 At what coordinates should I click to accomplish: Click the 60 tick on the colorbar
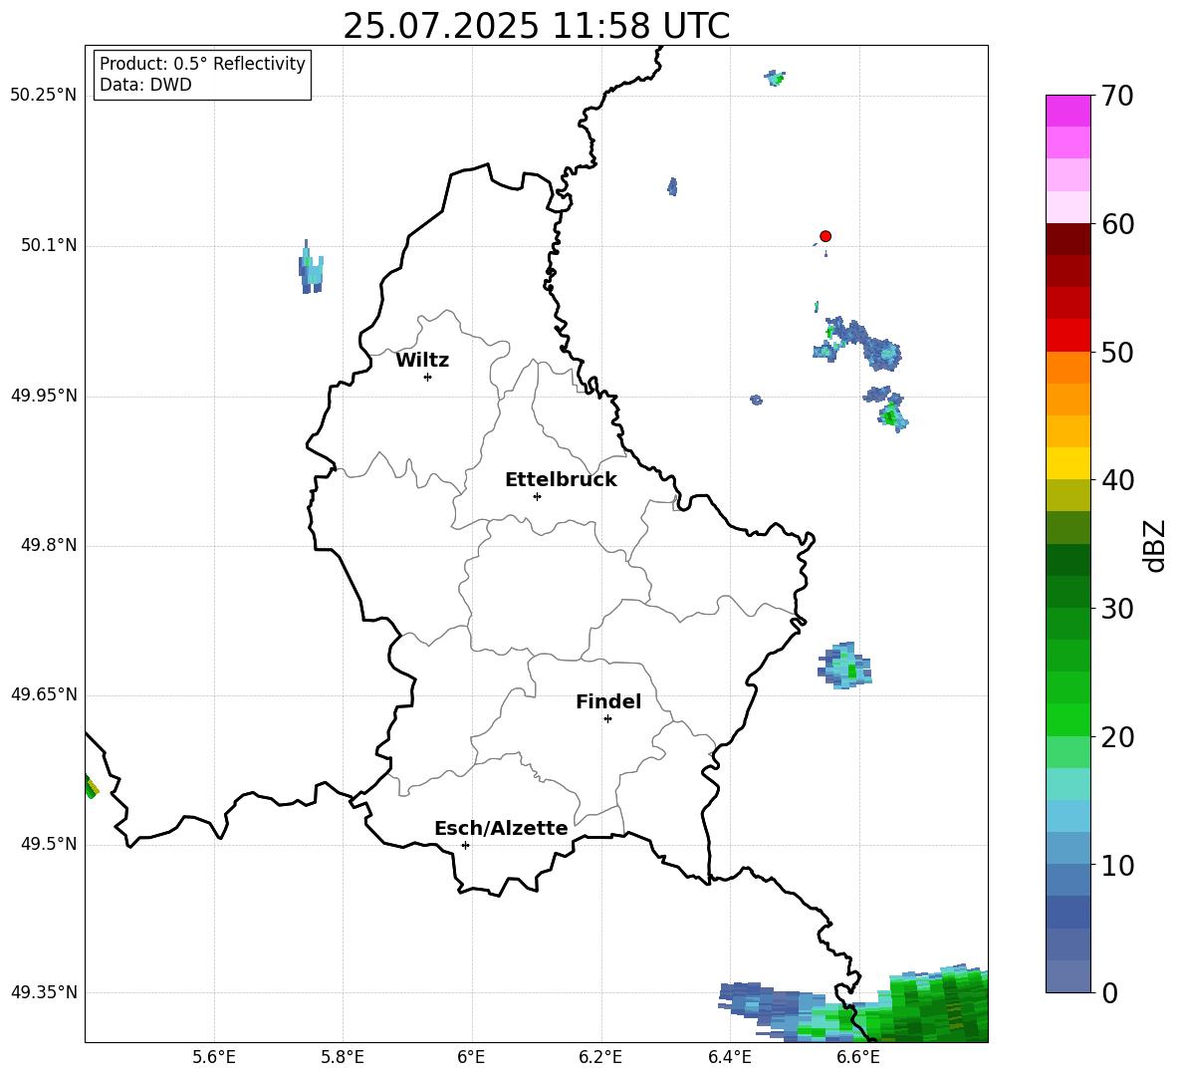coord(1116,224)
